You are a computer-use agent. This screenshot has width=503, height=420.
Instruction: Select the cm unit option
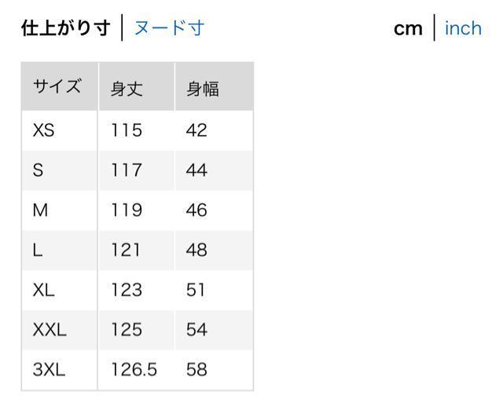pos(408,28)
